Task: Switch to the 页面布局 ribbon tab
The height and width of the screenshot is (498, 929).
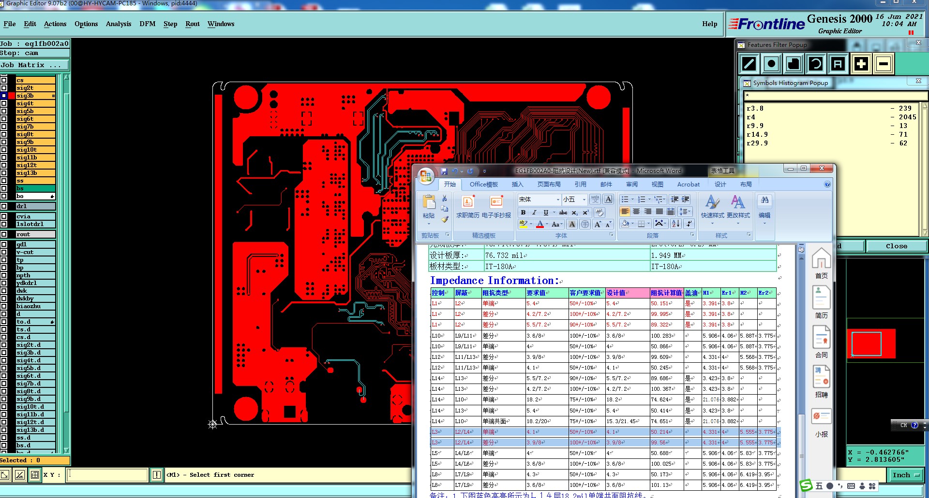Action: [549, 185]
